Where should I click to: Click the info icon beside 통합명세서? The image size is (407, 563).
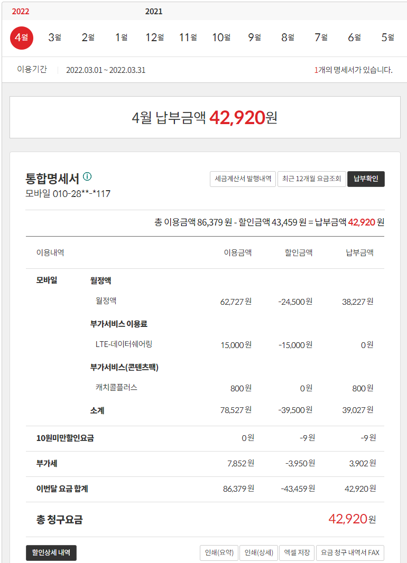tap(87, 177)
